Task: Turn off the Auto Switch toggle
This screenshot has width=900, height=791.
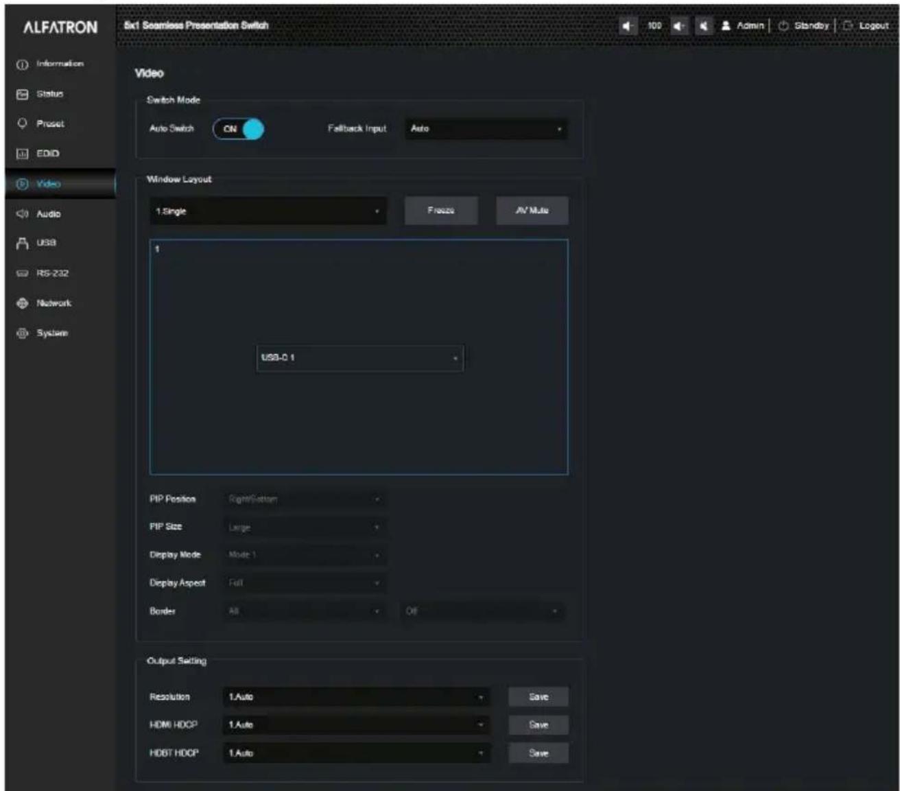Action: pyautogui.click(x=238, y=129)
